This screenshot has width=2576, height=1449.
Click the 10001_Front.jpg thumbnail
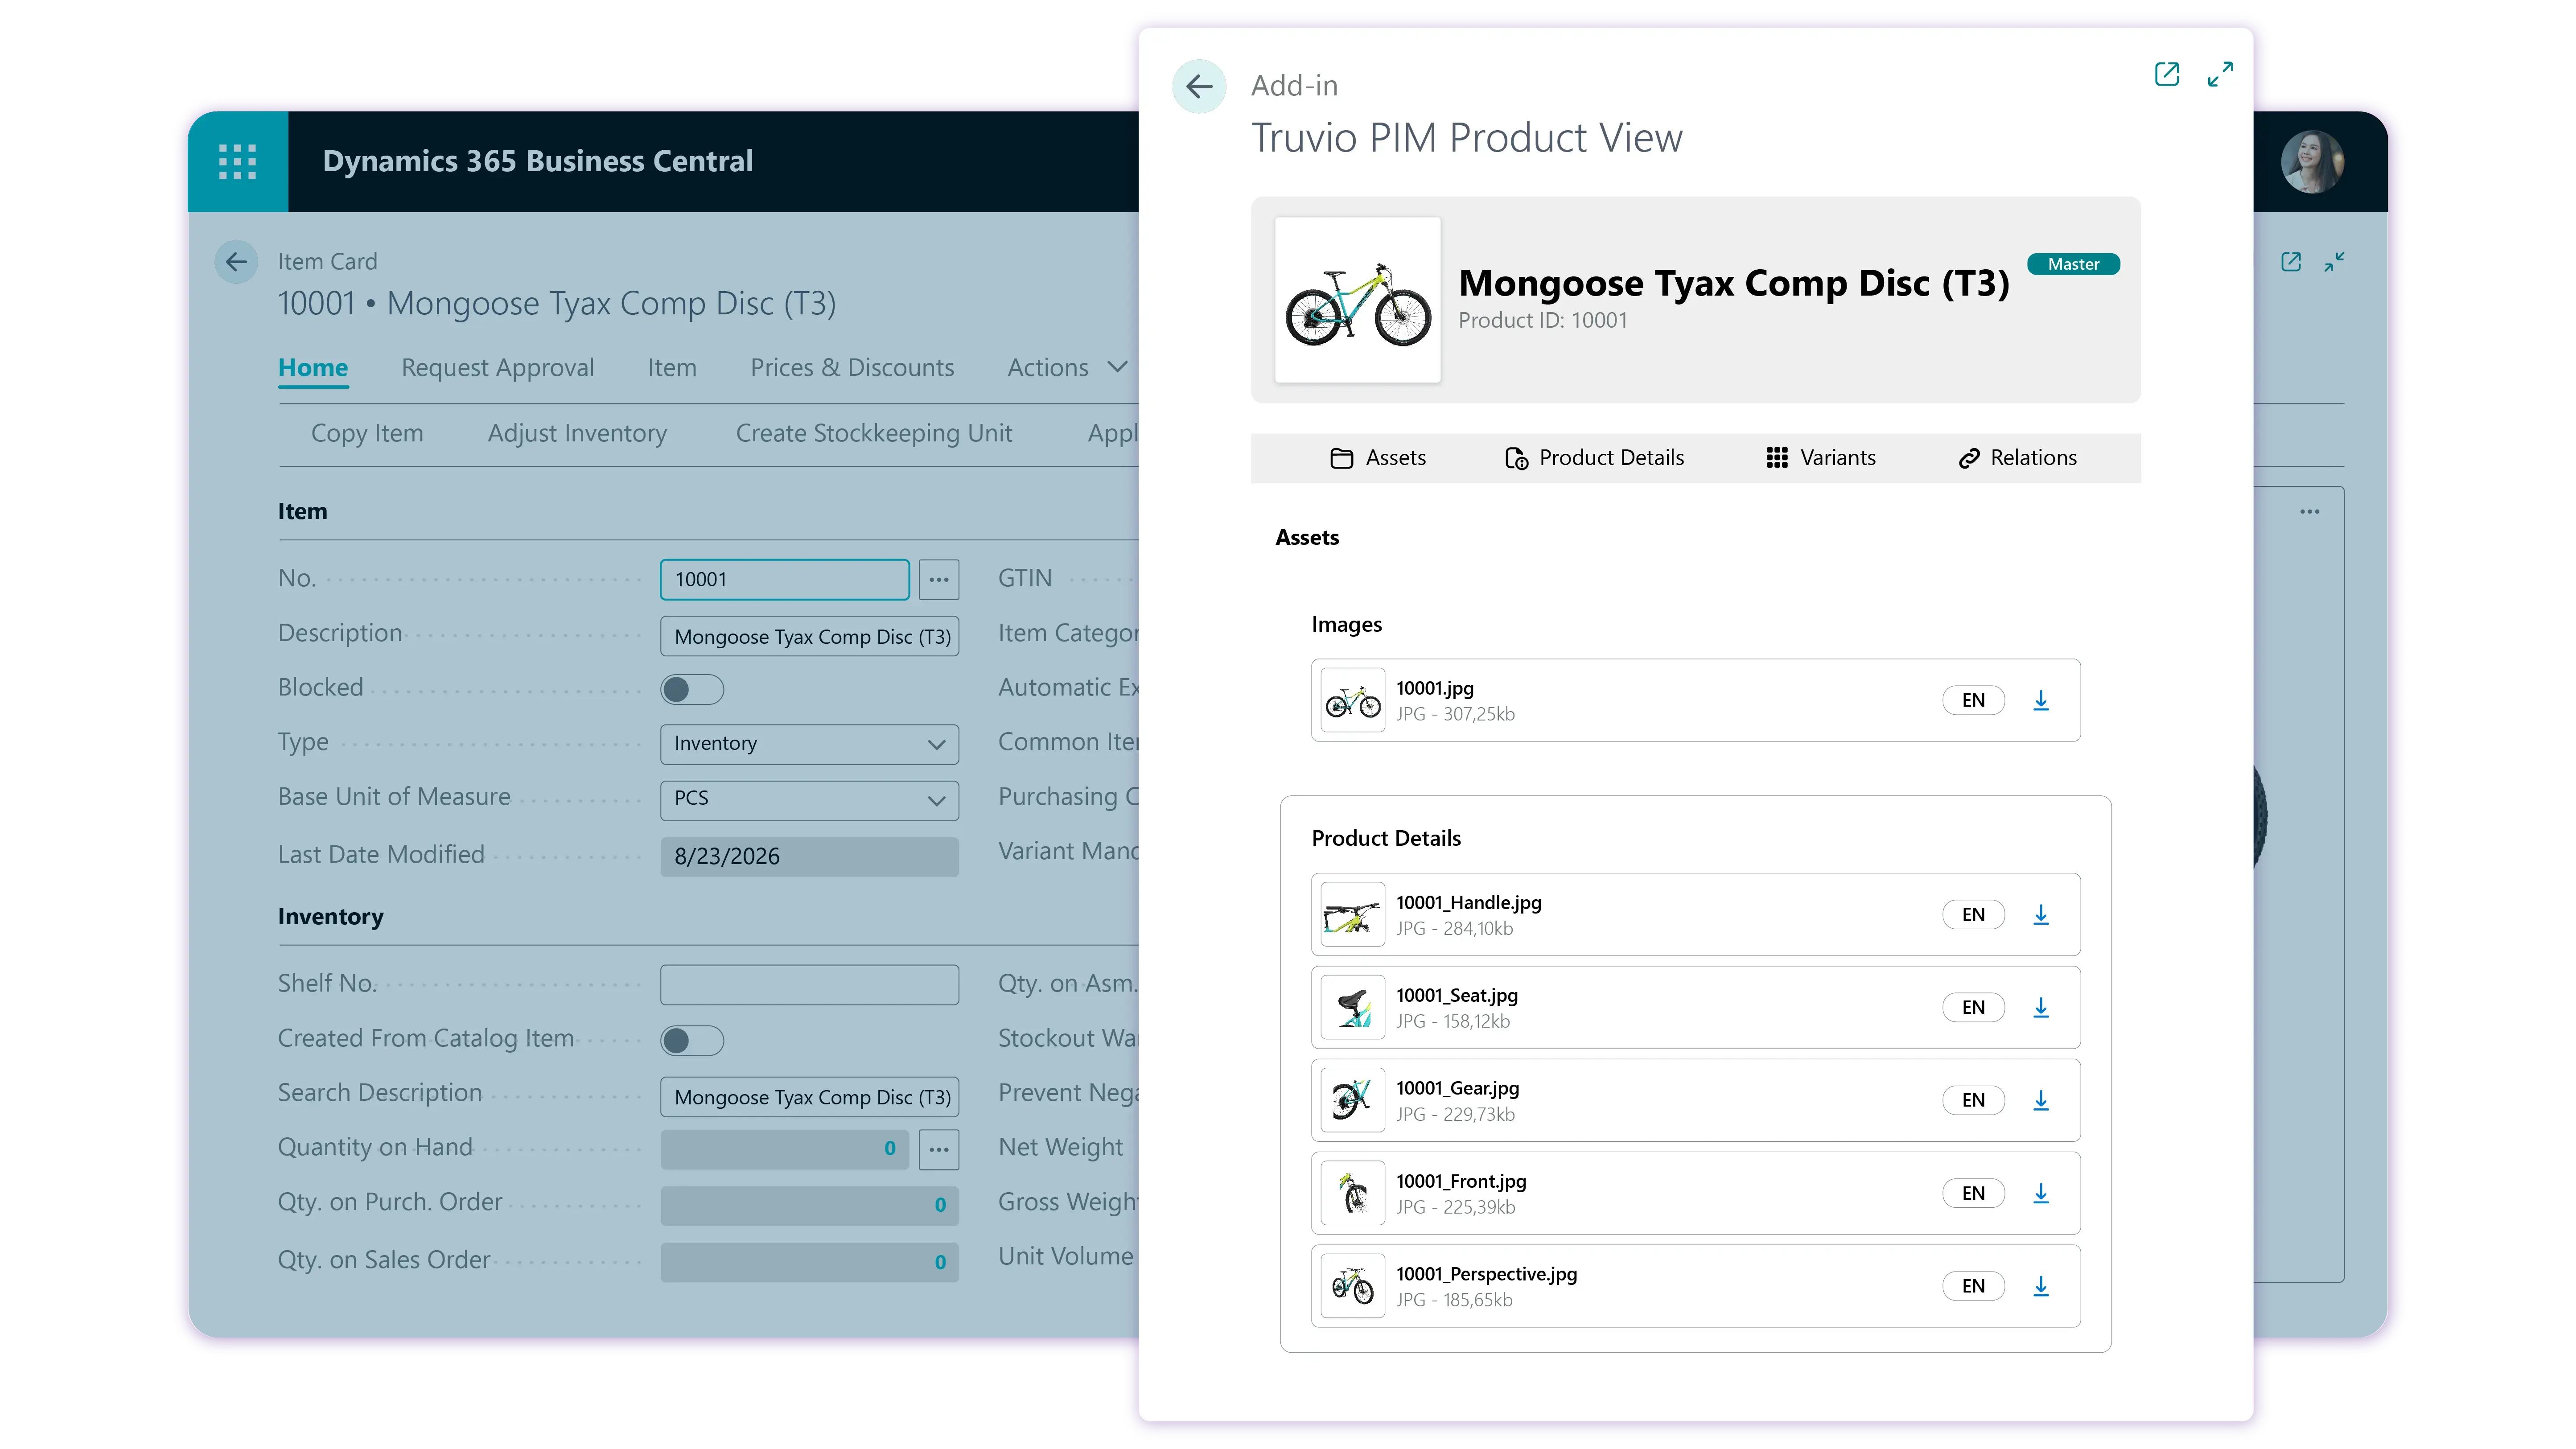click(1353, 1194)
